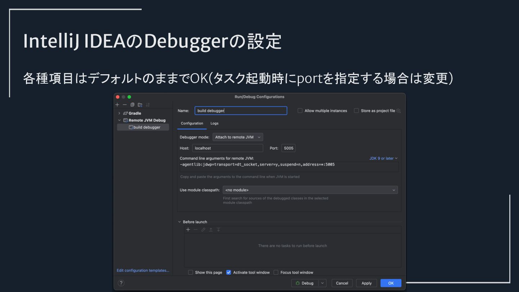Focus the Name input field
519x292 pixels.
[x=241, y=111]
